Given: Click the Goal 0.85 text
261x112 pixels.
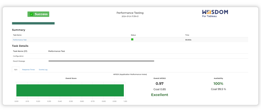Looking at the screenshot, I should click(159, 89).
